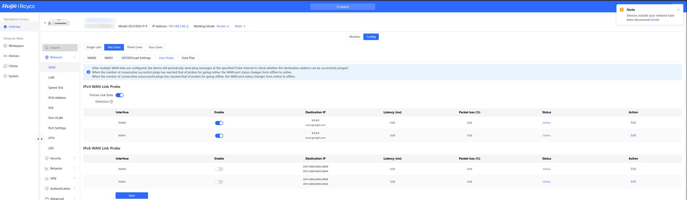Click the Save button
This screenshot has width=687, height=200.
coord(132,195)
